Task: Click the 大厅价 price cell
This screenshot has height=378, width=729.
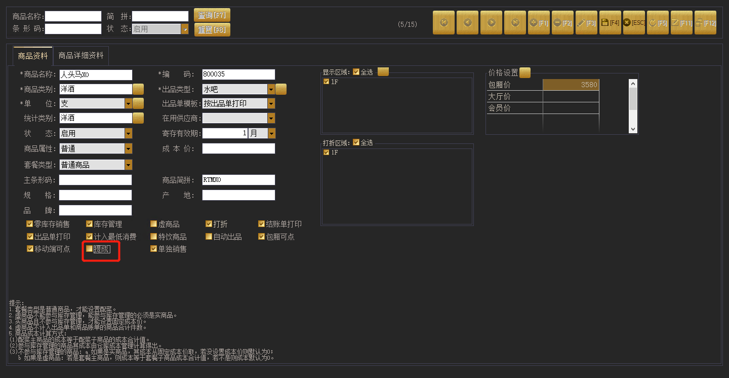Action: coord(571,96)
